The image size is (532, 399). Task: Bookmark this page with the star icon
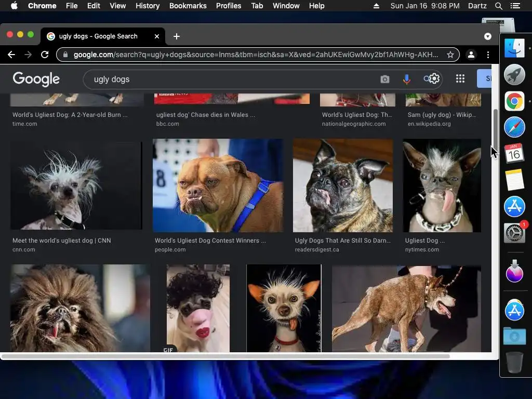click(x=450, y=55)
